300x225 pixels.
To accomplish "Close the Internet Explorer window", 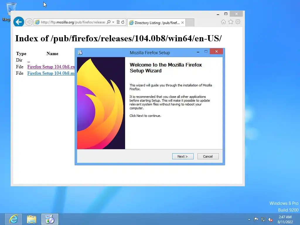I will pyautogui.click(x=236, y=14).
